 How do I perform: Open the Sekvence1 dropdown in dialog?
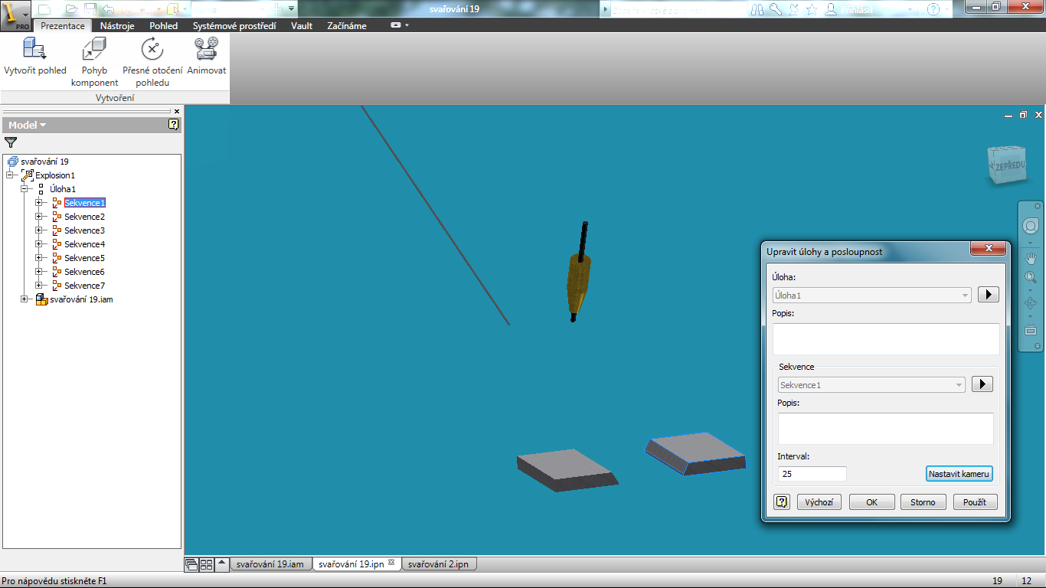tap(872, 385)
